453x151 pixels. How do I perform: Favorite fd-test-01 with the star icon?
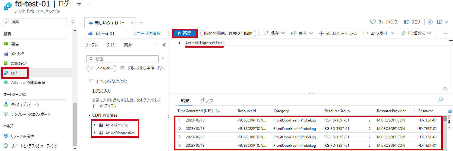(x=79, y=4)
